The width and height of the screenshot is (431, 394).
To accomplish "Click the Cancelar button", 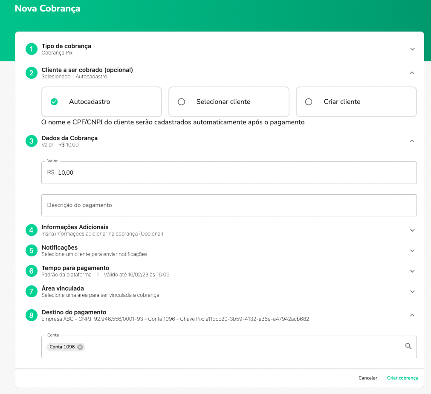I will (x=367, y=378).
